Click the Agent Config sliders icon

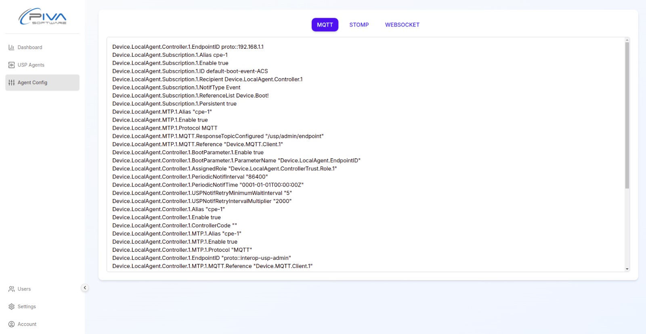pyautogui.click(x=11, y=83)
